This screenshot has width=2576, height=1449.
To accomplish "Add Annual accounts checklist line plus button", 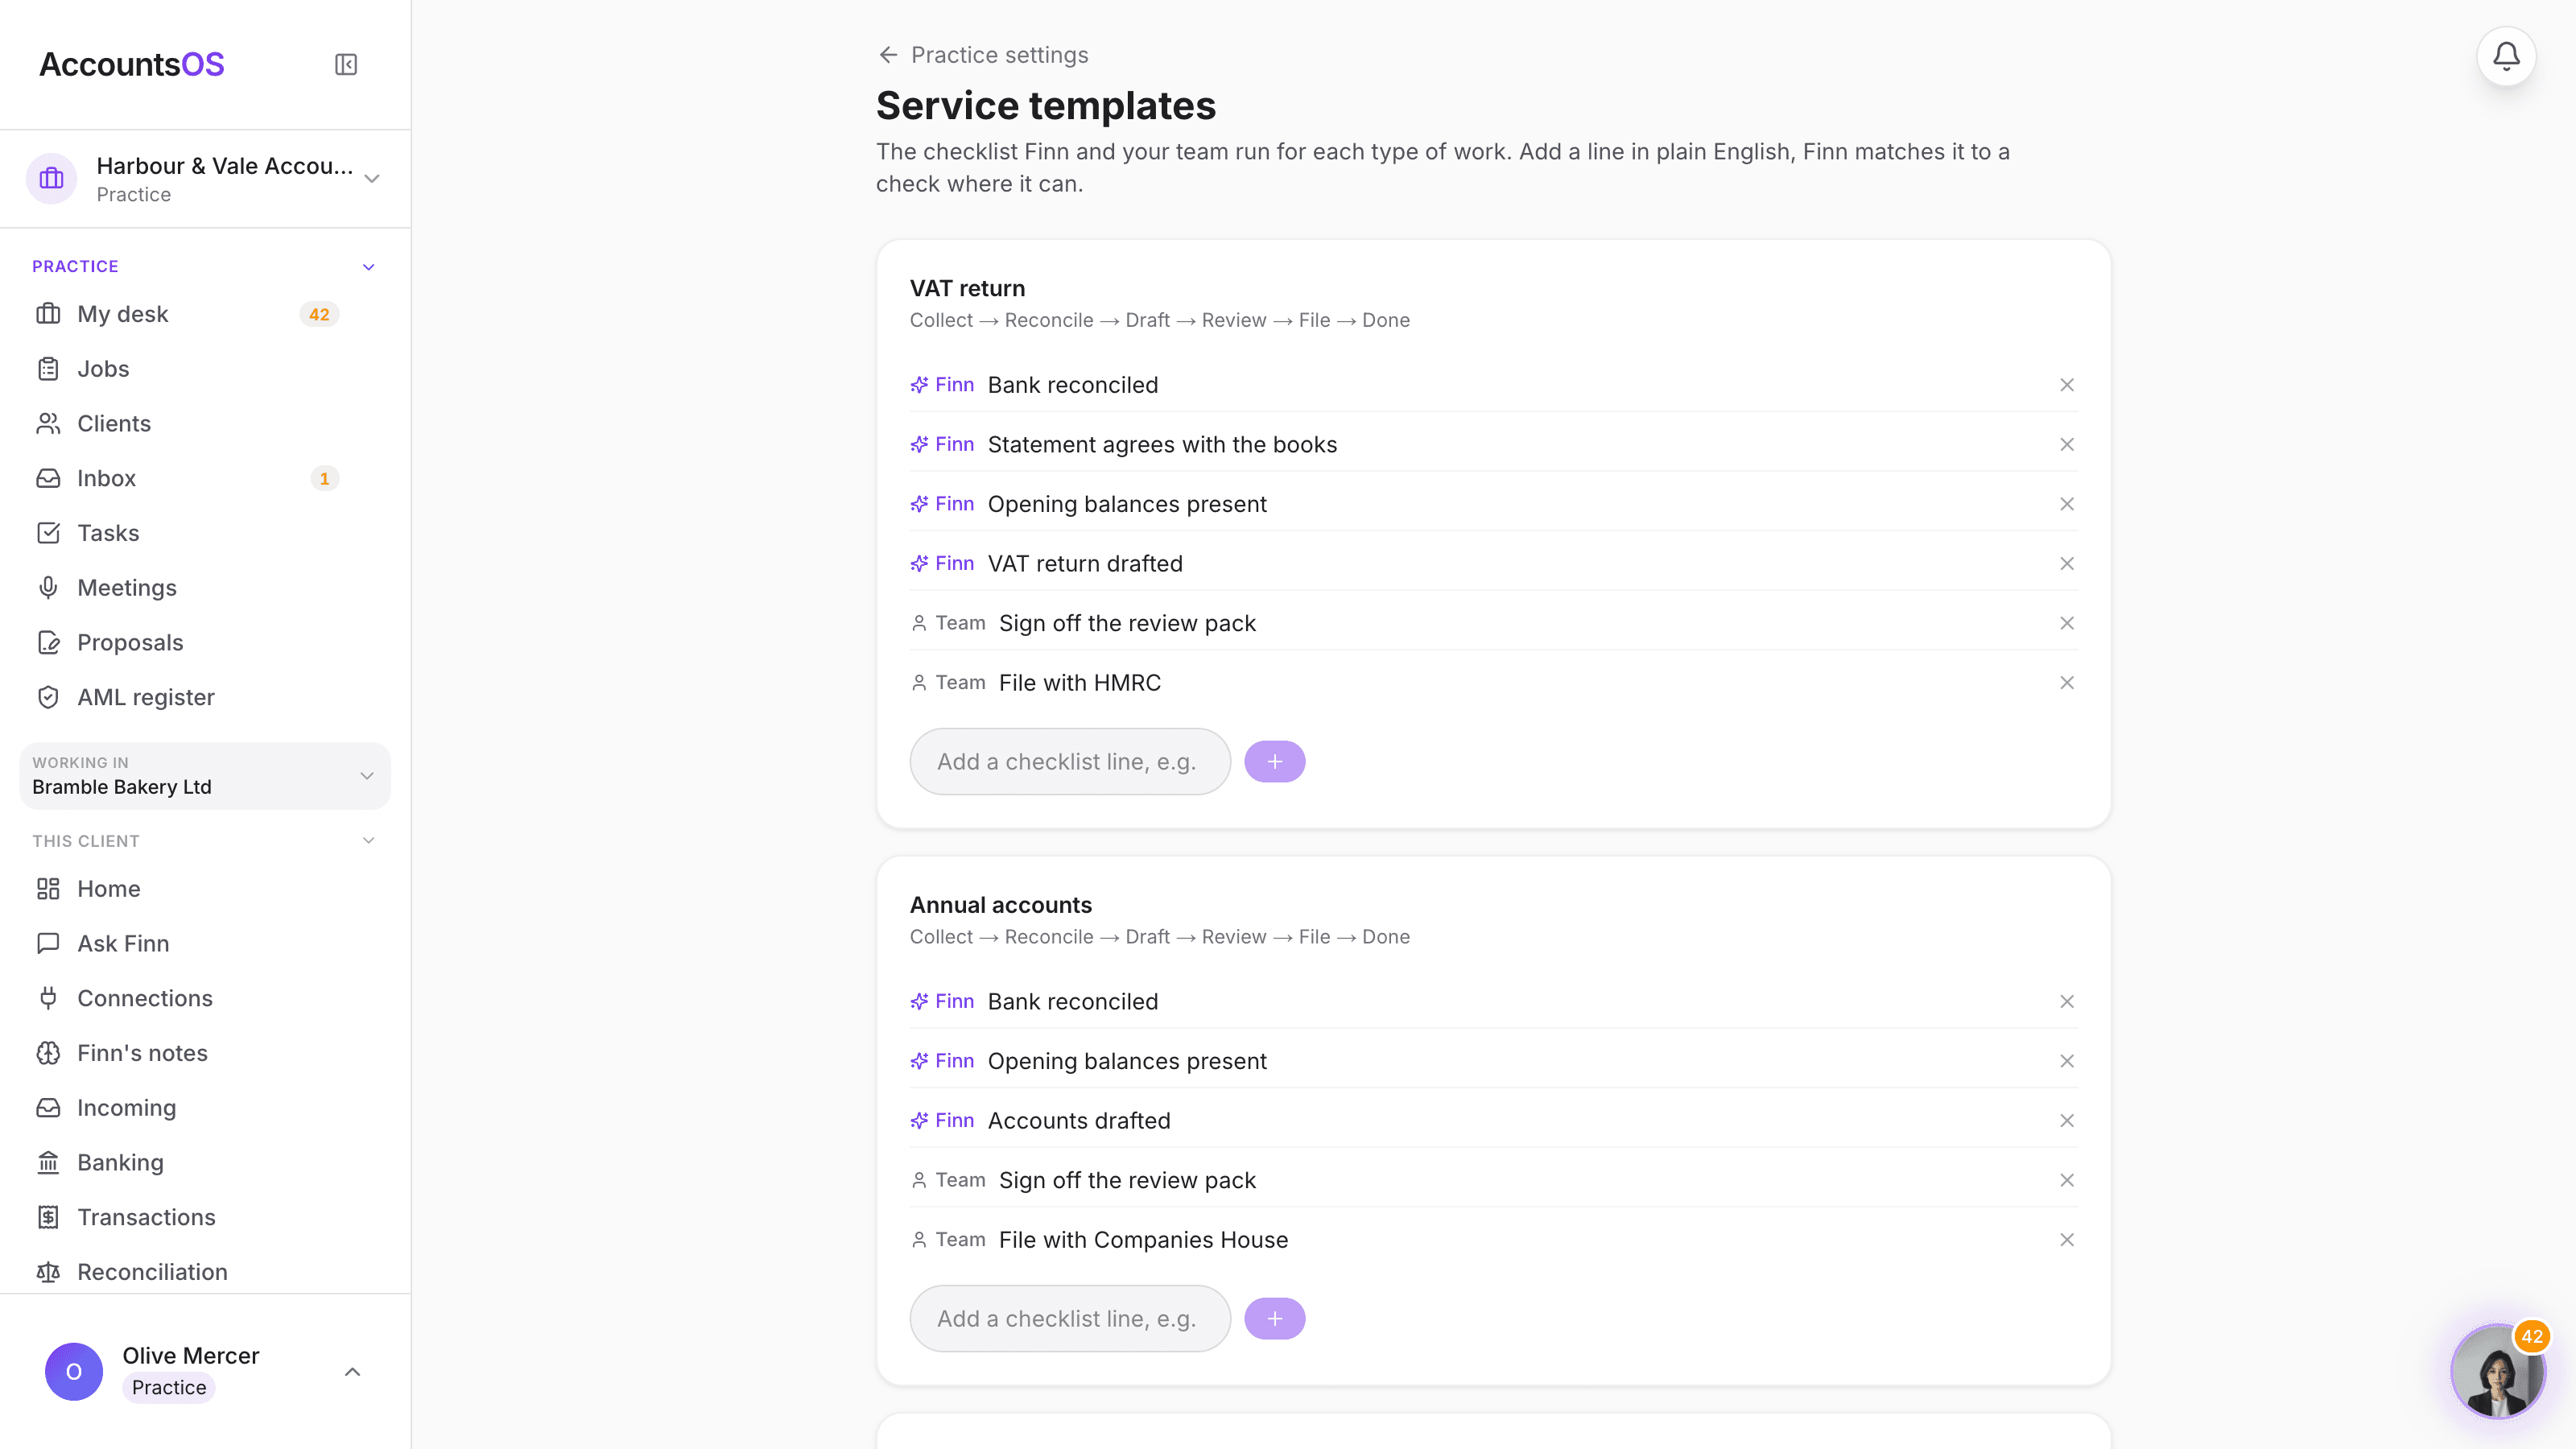I will pyautogui.click(x=1274, y=1319).
